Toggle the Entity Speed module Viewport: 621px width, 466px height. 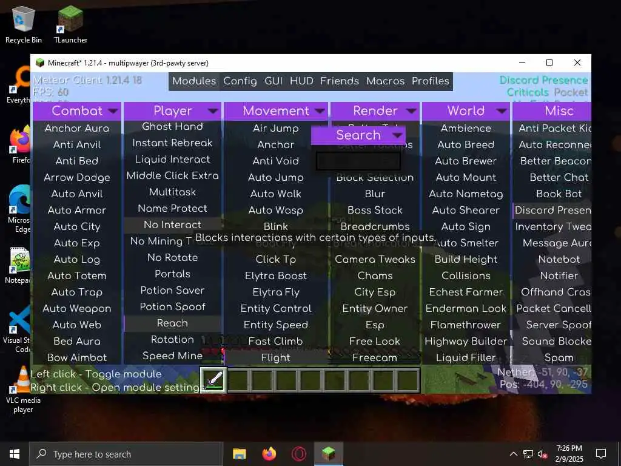point(276,325)
